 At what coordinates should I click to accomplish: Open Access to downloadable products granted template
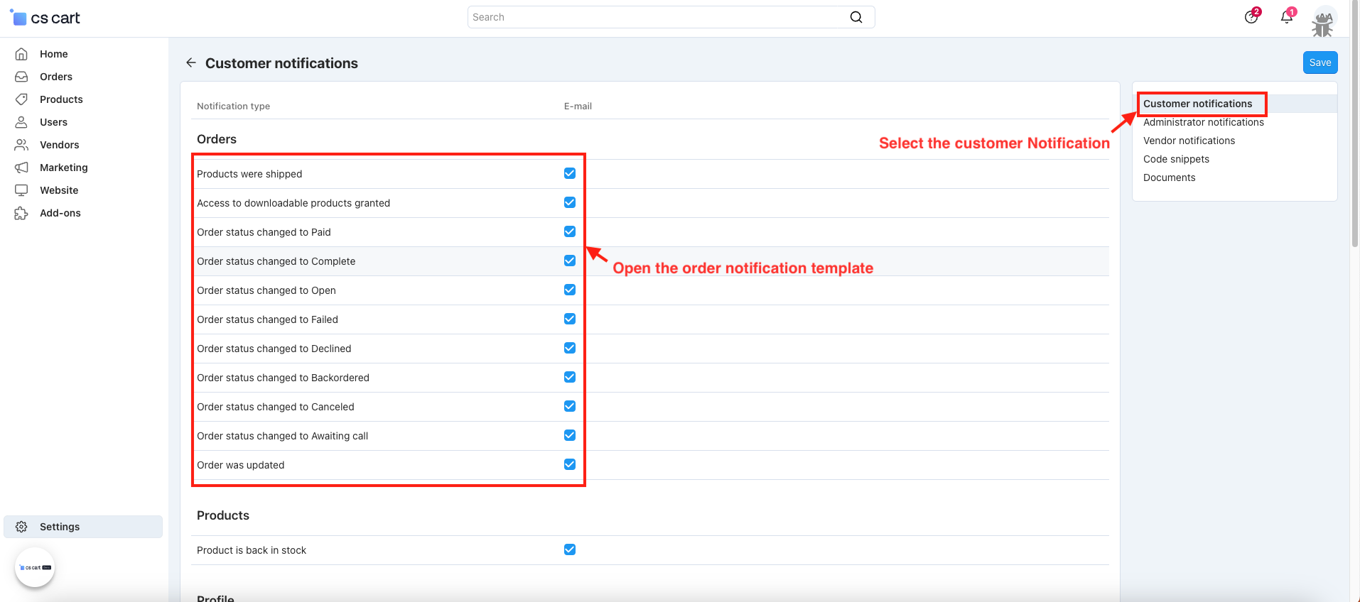tap(293, 203)
